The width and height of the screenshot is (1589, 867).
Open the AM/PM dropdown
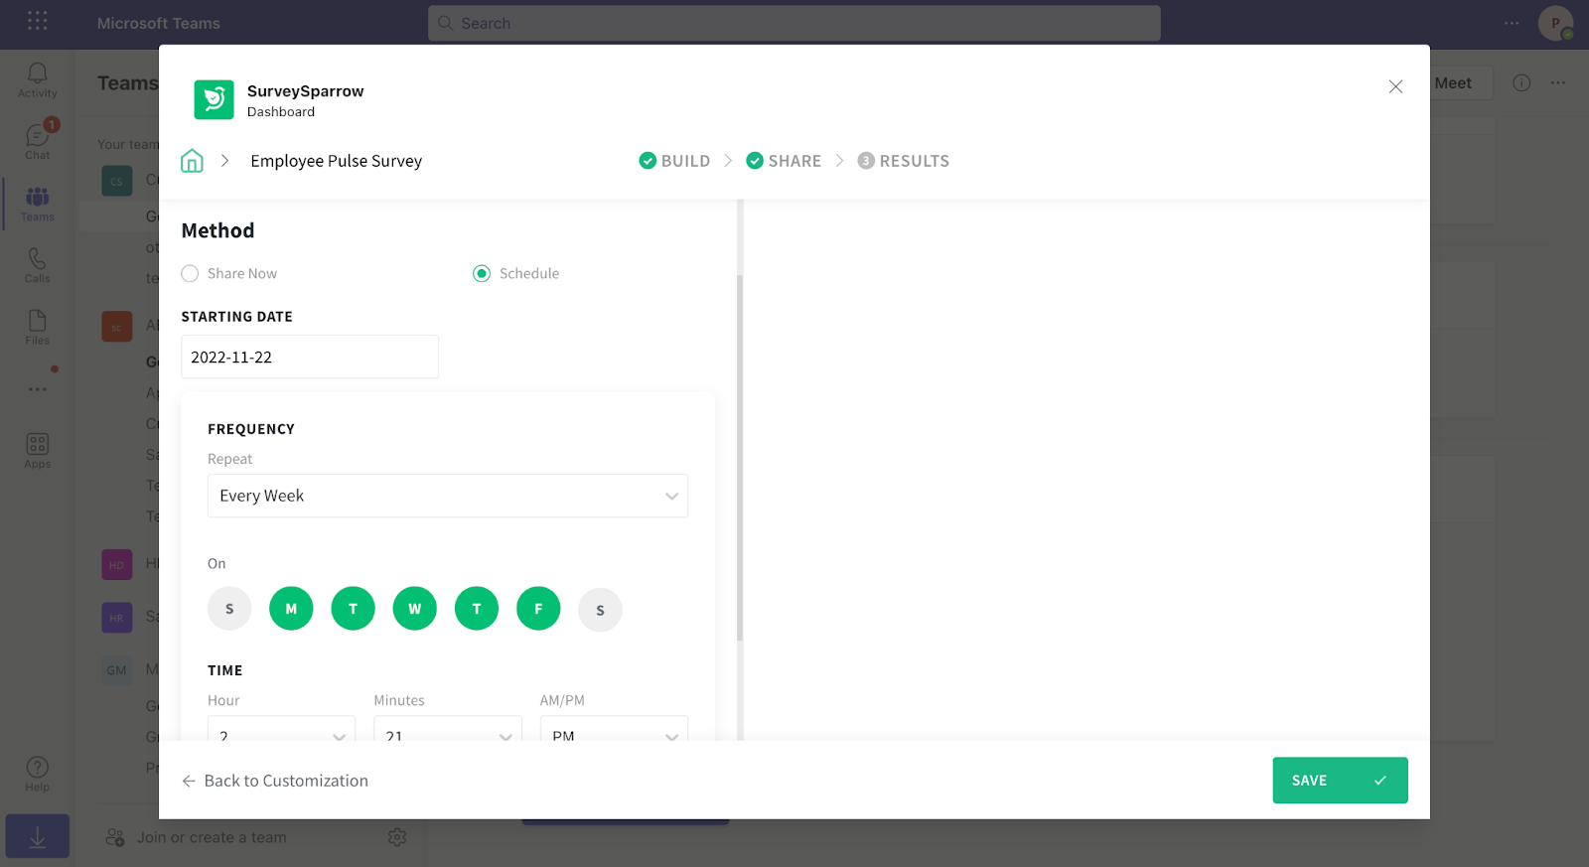[x=614, y=729]
